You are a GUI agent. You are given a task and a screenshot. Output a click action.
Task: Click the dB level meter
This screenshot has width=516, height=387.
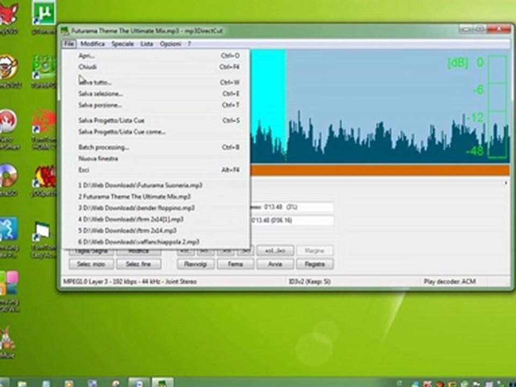497,106
